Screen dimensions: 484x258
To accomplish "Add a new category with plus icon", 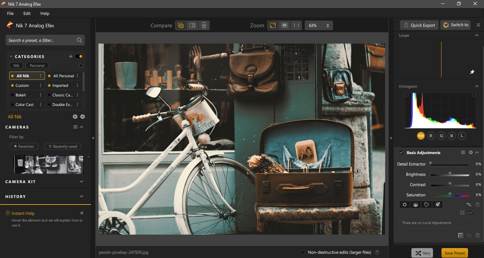I will click(x=71, y=56).
